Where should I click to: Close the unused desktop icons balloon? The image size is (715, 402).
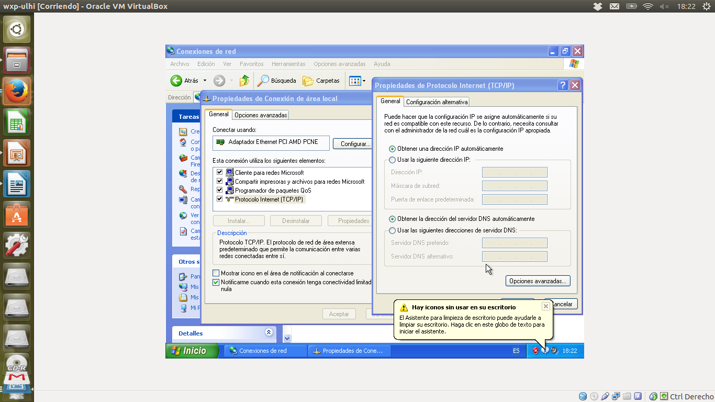(545, 306)
